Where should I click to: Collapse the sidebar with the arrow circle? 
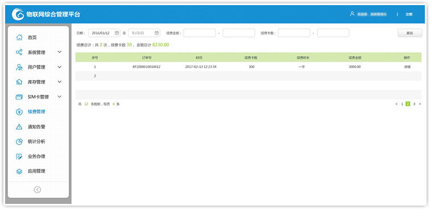point(38,190)
